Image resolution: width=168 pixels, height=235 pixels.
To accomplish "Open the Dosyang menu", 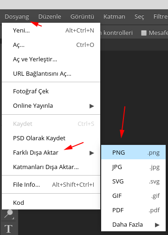I will point(17,17).
